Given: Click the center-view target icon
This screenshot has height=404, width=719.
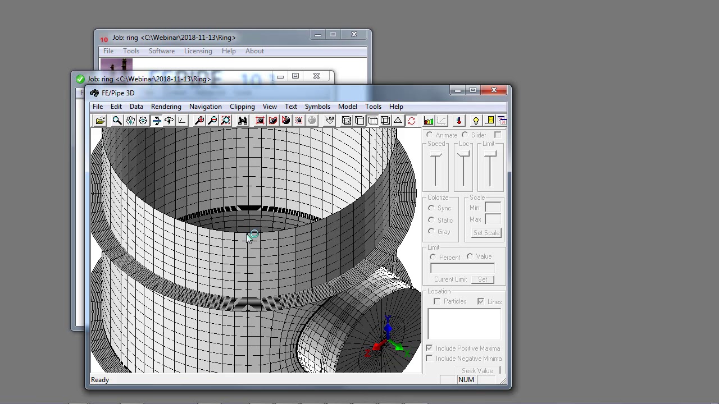Looking at the screenshot, I should [143, 121].
